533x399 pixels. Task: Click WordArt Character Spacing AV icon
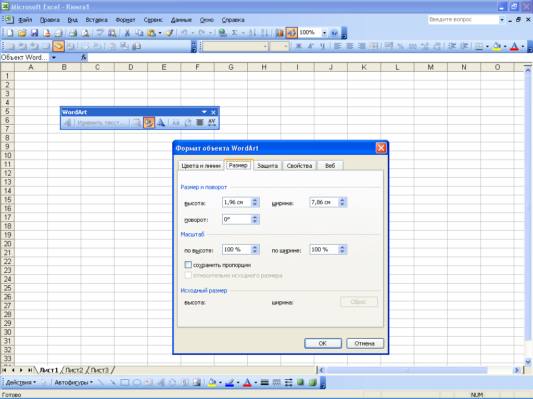[x=212, y=123]
